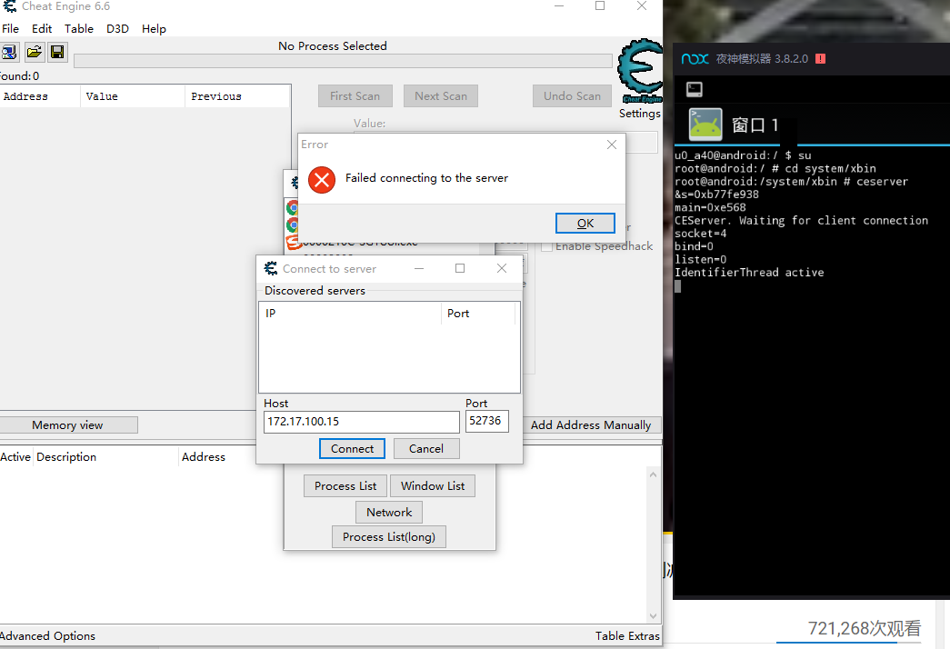Screen dimensions: 950x649
Task: Click the Memory view button
Action: click(68, 424)
